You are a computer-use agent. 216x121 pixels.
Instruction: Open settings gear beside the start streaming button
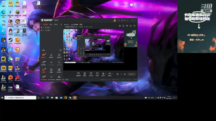(125, 74)
